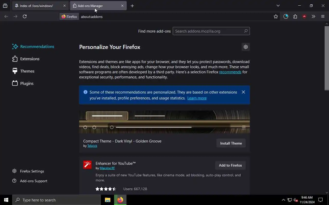
Task: Click Add to Firefox for Enhancer for YouTube
Action: [x=230, y=165]
